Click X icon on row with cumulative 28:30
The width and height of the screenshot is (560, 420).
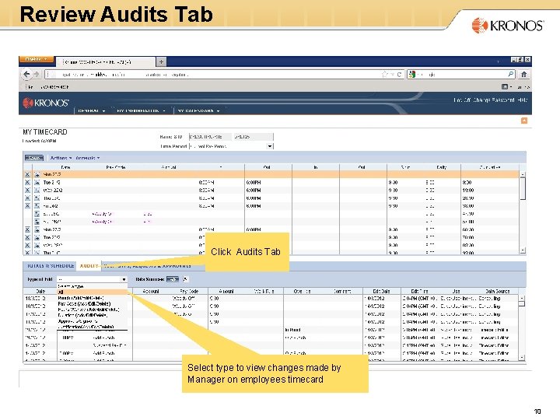(27, 198)
